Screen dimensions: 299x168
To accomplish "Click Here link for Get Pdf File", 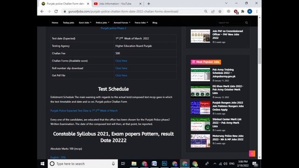I will pyautogui.click(x=121, y=76).
